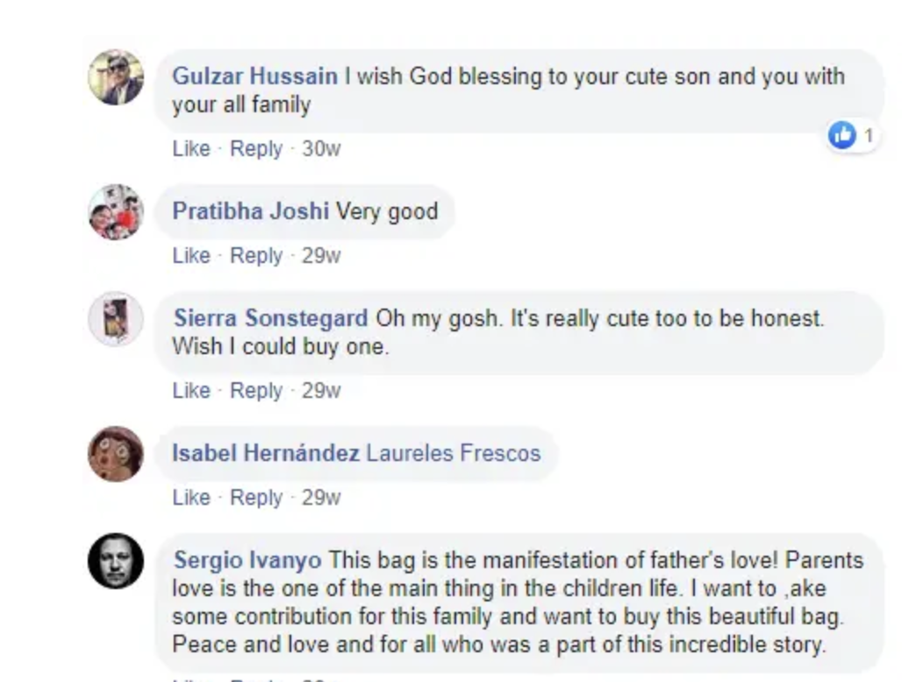Image resolution: width=902 pixels, height=682 pixels.
Task: Visit Sierra Sonstegard's profile name link
Action: [270, 318]
